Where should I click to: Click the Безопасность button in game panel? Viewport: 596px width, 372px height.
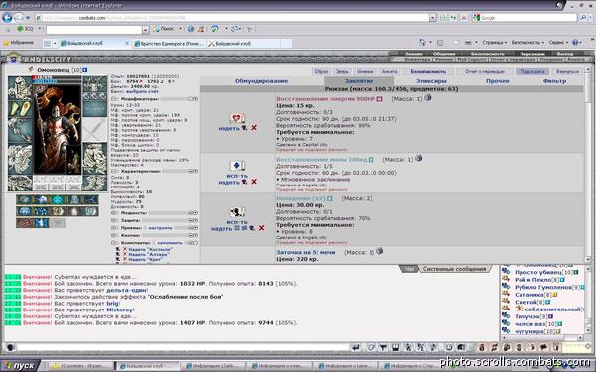[428, 71]
